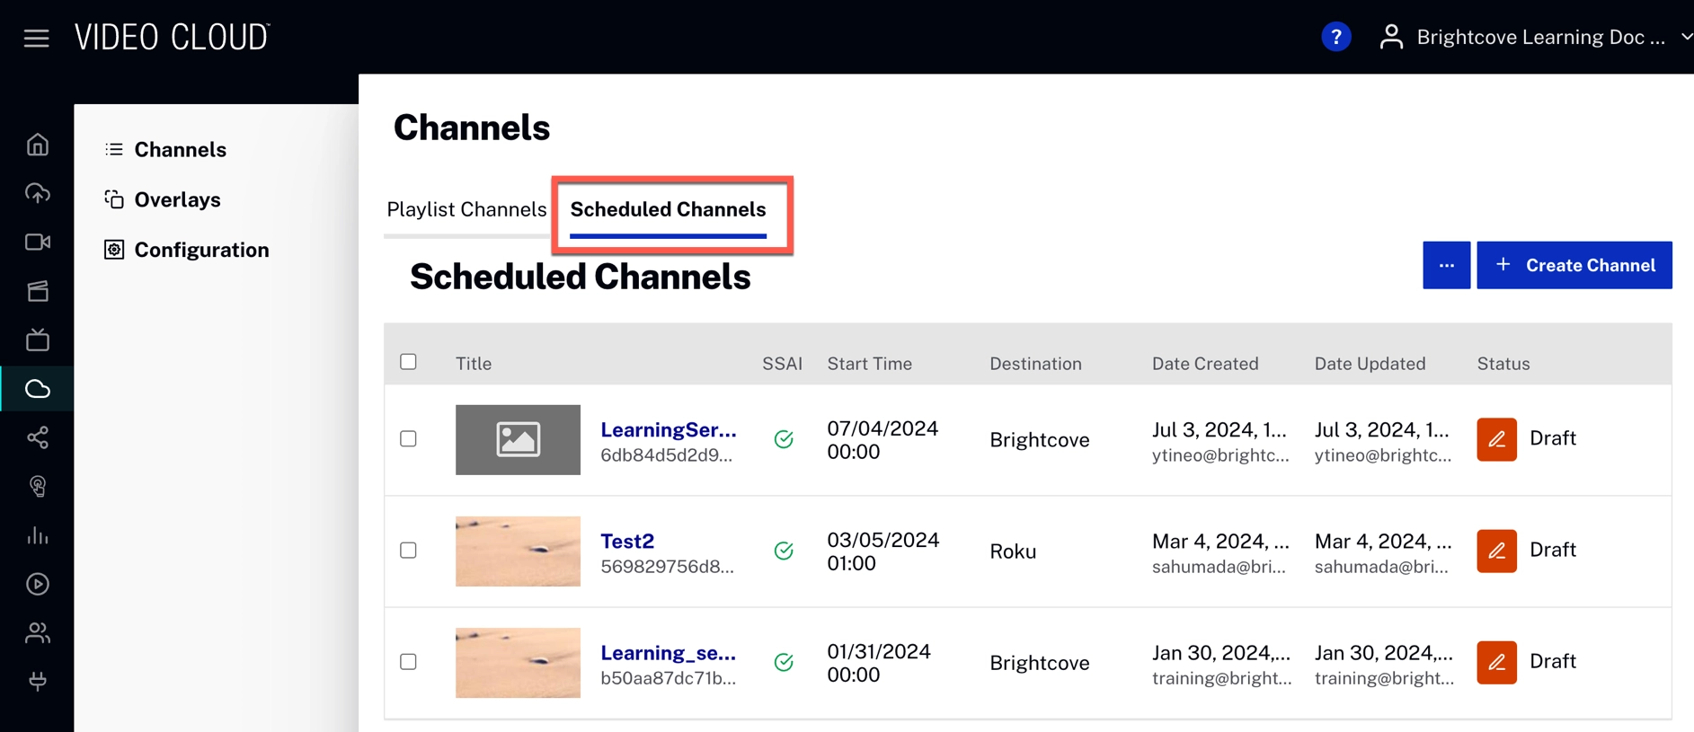Open the Learning_se... channel title link
This screenshot has height=732, width=1694.
pos(668,653)
